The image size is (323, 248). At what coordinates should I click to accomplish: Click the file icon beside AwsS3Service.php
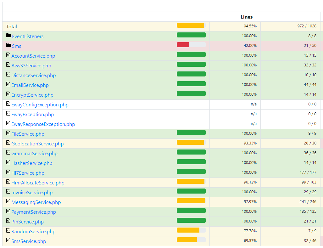pyautogui.click(x=8, y=65)
